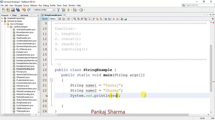The image size is (215, 120).
Task: Open the File menu
Action: tap(2, 5)
